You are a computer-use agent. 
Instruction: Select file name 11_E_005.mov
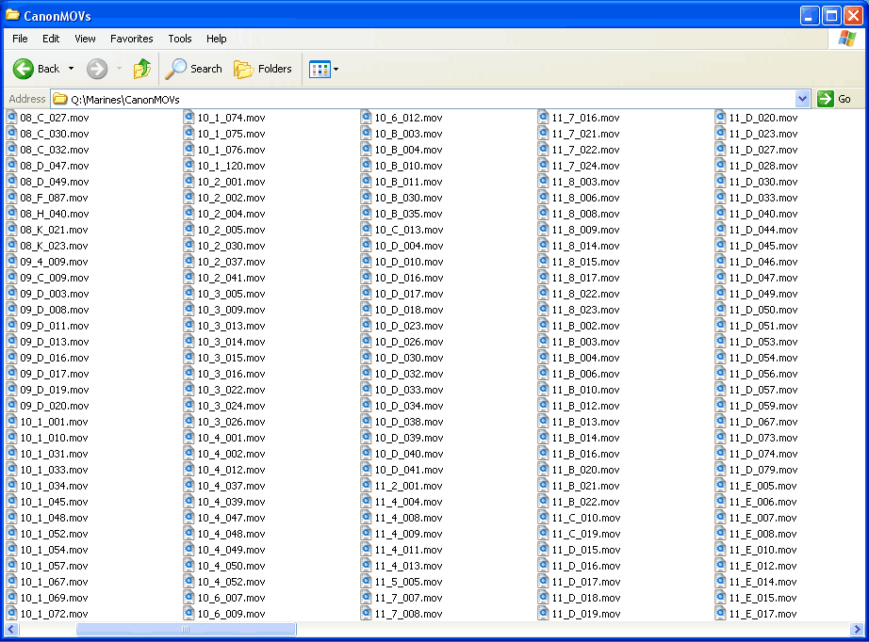763,486
